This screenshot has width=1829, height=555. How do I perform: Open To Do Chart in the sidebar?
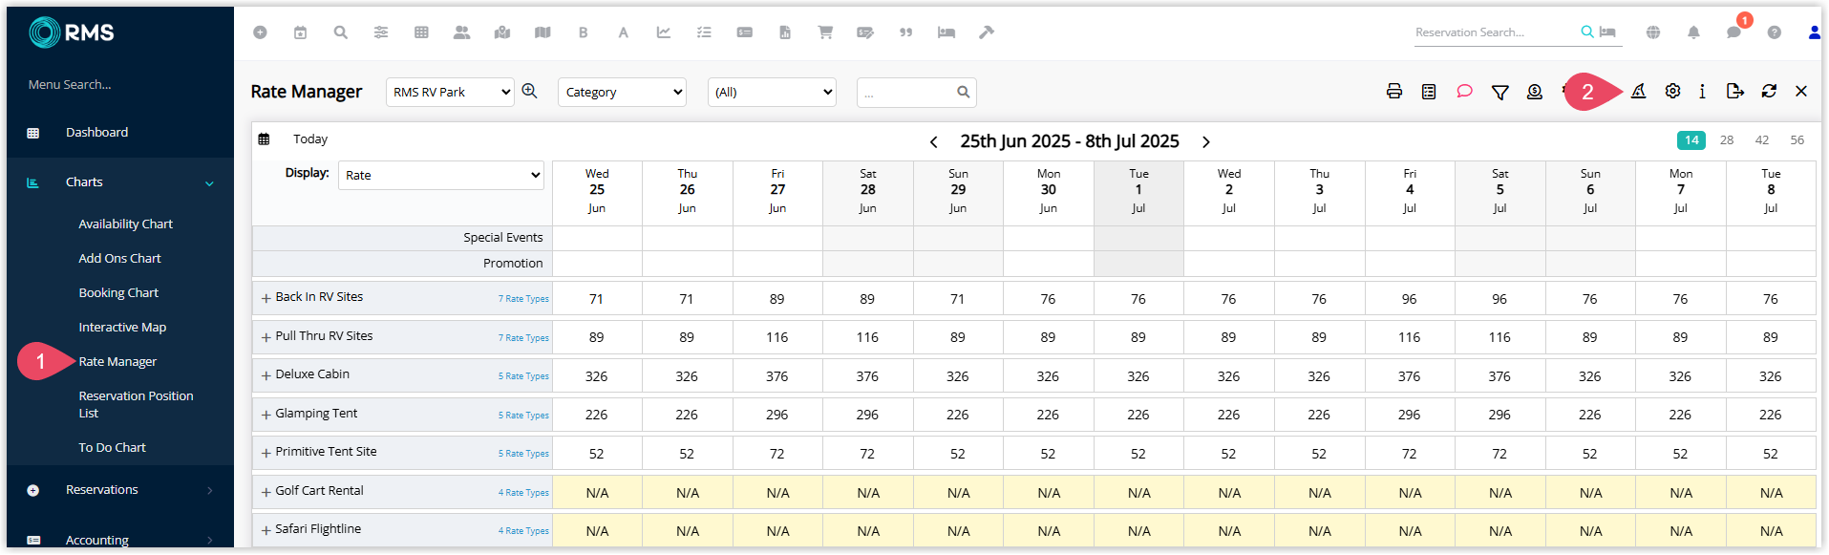(x=112, y=448)
